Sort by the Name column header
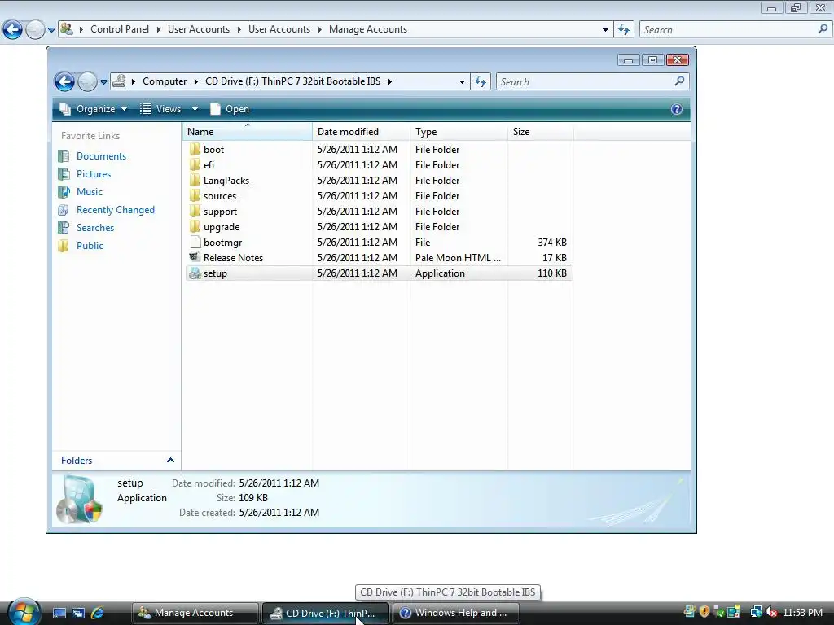Image resolution: width=834 pixels, height=625 pixels. [x=248, y=131]
